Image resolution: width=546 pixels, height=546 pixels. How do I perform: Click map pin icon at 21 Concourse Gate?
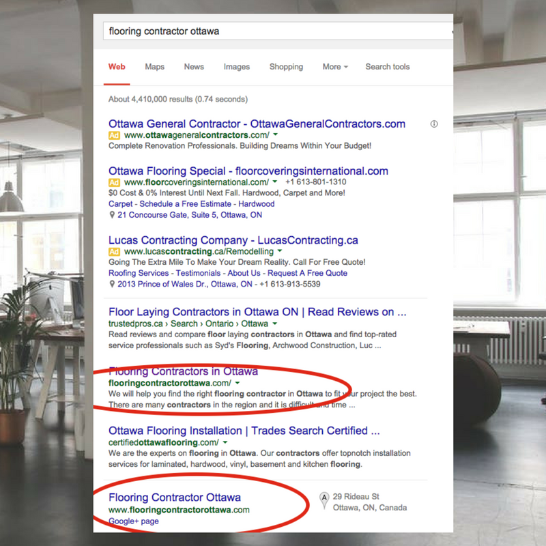tap(112, 215)
